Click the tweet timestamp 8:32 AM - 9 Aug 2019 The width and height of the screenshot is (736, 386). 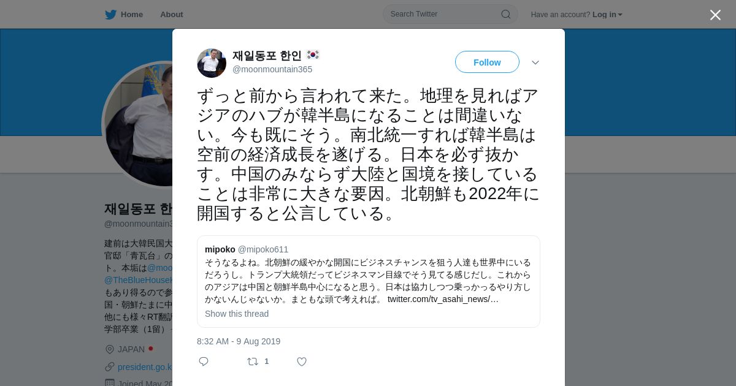pyautogui.click(x=239, y=341)
